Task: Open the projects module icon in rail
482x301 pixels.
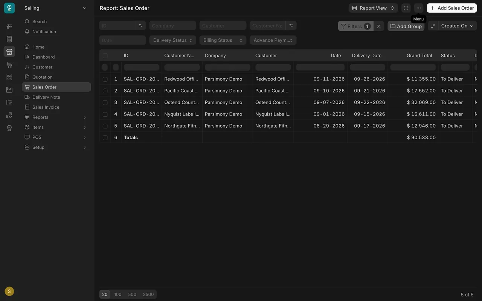Action: click(x=9, y=103)
